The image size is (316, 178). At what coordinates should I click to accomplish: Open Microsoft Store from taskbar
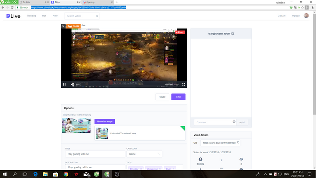[x=56, y=174]
